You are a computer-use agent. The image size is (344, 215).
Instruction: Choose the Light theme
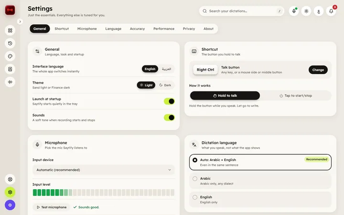[x=146, y=85]
